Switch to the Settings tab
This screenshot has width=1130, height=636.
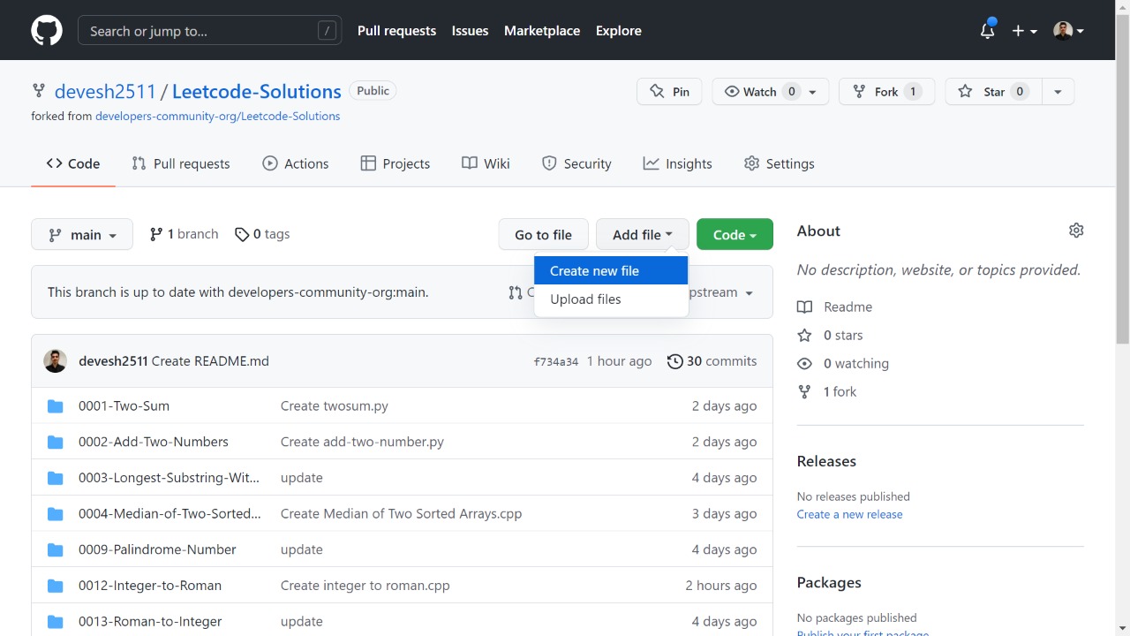click(x=780, y=163)
